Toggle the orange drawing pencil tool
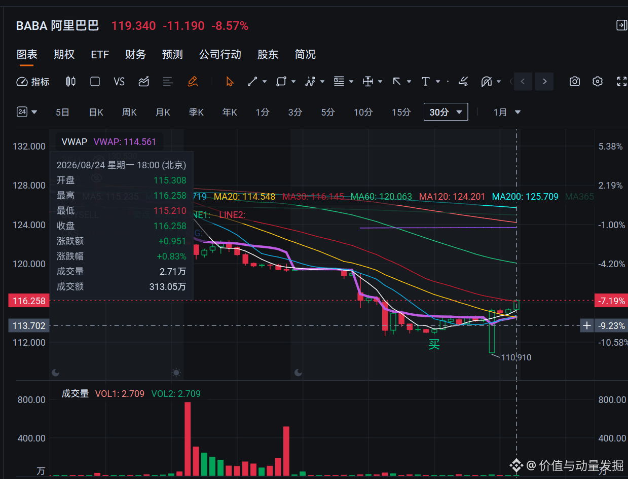Screen dimensions: 628x479 pyautogui.click(x=193, y=82)
